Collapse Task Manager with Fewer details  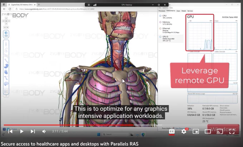click(x=165, y=128)
